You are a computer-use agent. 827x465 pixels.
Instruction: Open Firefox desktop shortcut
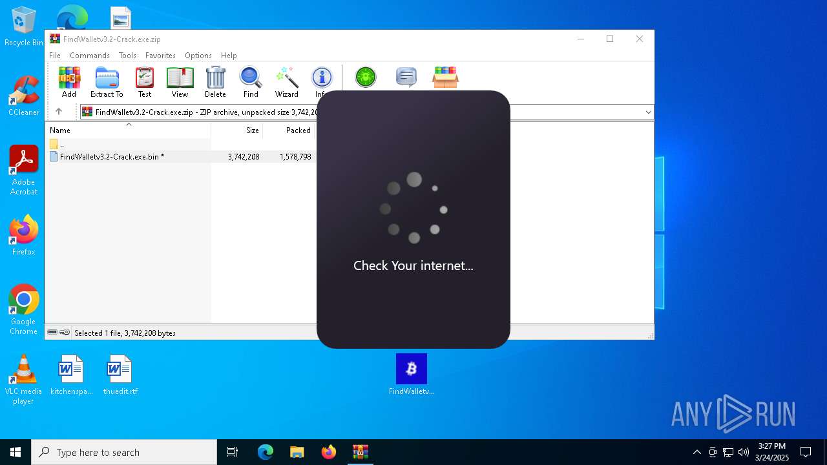(x=24, y=236)
